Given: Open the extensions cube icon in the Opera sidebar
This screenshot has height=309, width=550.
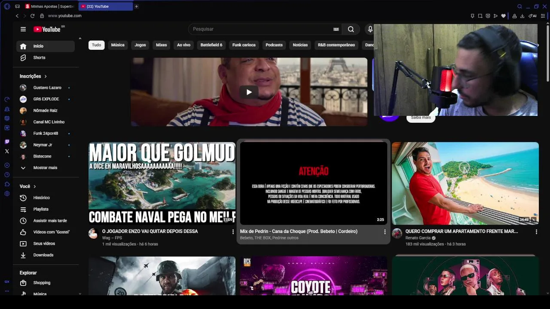Looking at the screenshot, I should click(7, 184).
